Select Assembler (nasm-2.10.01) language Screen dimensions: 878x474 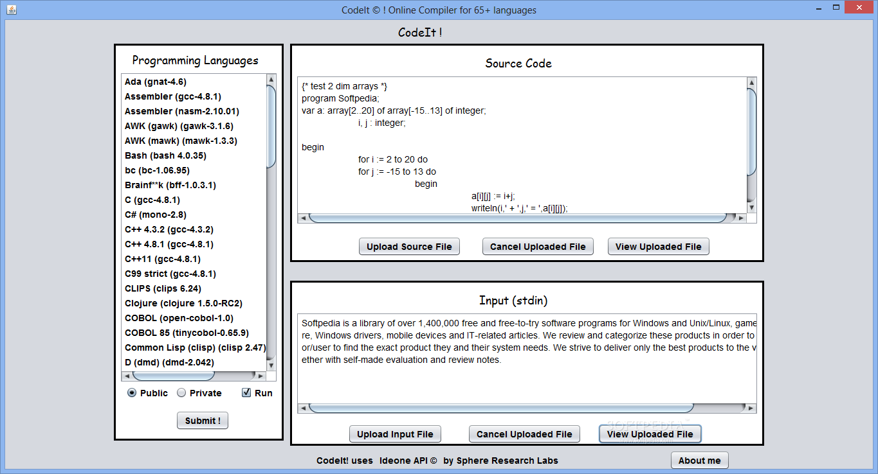194,111
